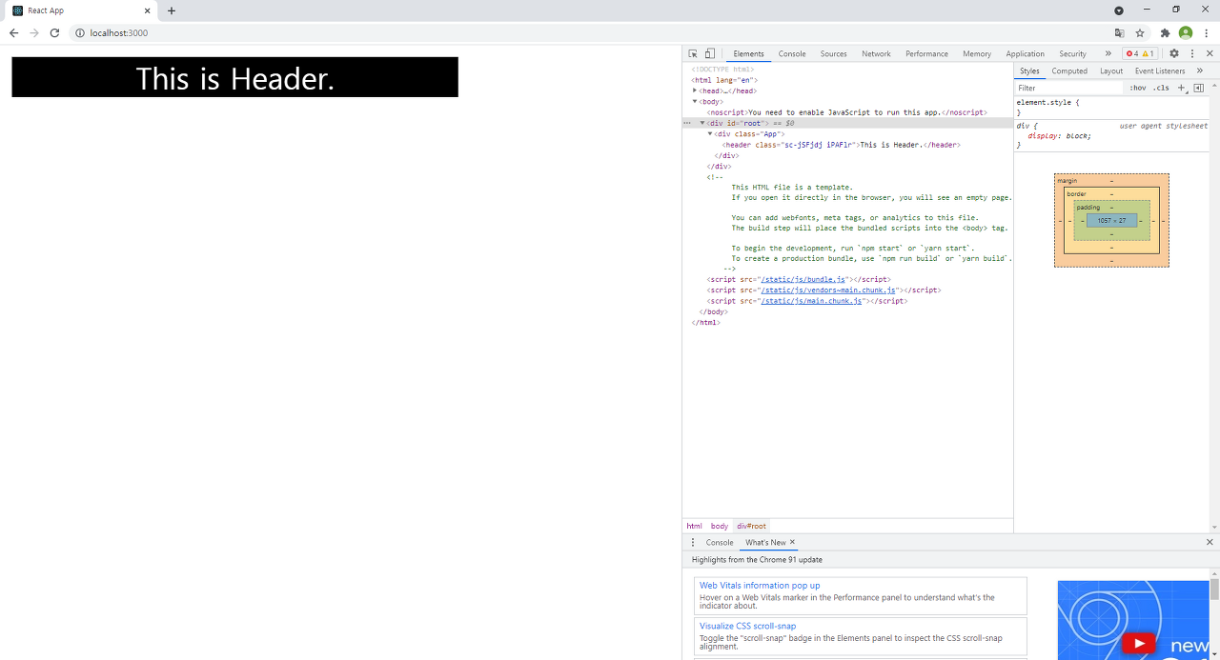1220x660 pixels.
Task: Open the Event Listeners pane tab
Action: tap(1160, 70)
